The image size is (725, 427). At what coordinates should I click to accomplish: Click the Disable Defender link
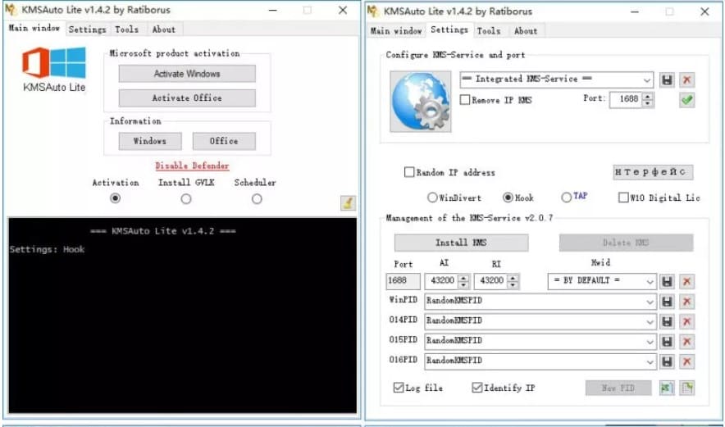tap(192, 166)
